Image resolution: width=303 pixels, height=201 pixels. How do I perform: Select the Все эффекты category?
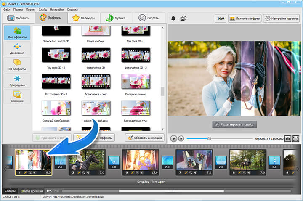click(17, 33)
